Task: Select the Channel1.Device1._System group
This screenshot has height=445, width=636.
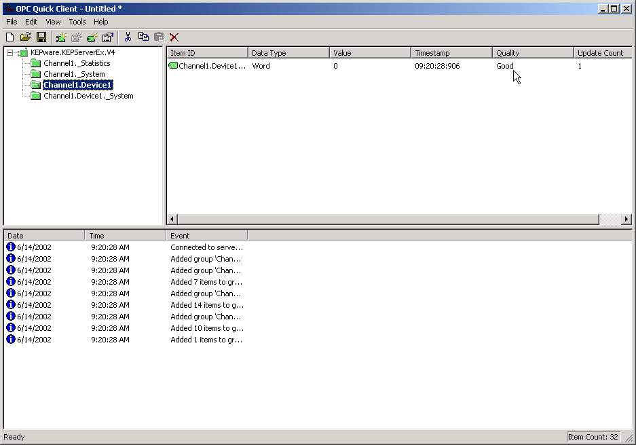Action: [x=88, y=96]
